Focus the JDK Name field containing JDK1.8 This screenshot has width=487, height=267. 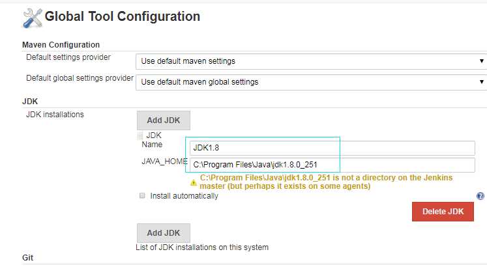point(332,148)
